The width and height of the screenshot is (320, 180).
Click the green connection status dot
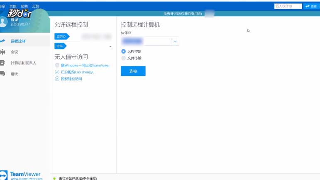coord(54,178)
